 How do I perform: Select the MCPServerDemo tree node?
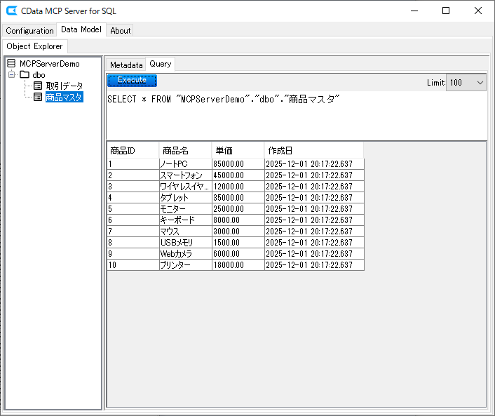point(50,64)
